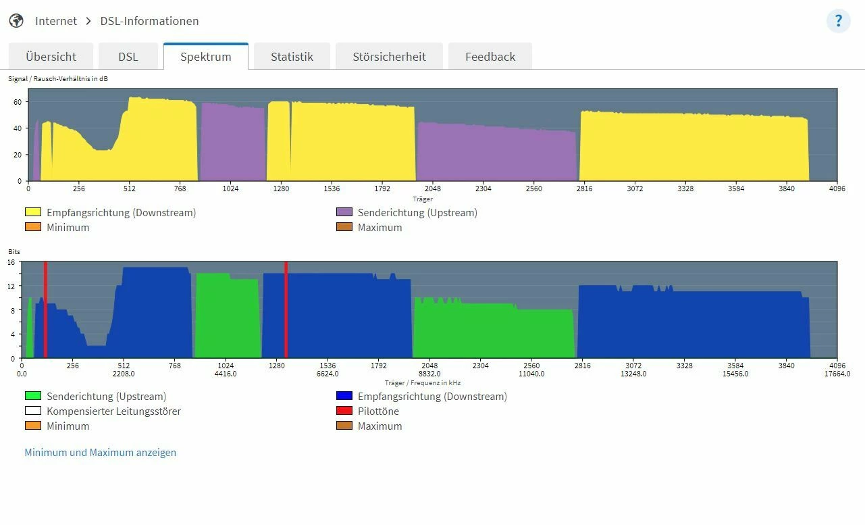
Task: Go to the Statistik tab
Action: pyautogui.click(x=292, y=57)
